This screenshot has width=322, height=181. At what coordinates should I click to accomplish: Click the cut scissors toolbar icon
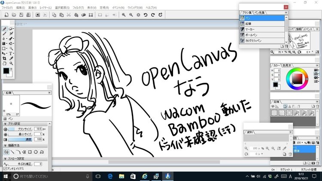[x=69, y=15]
